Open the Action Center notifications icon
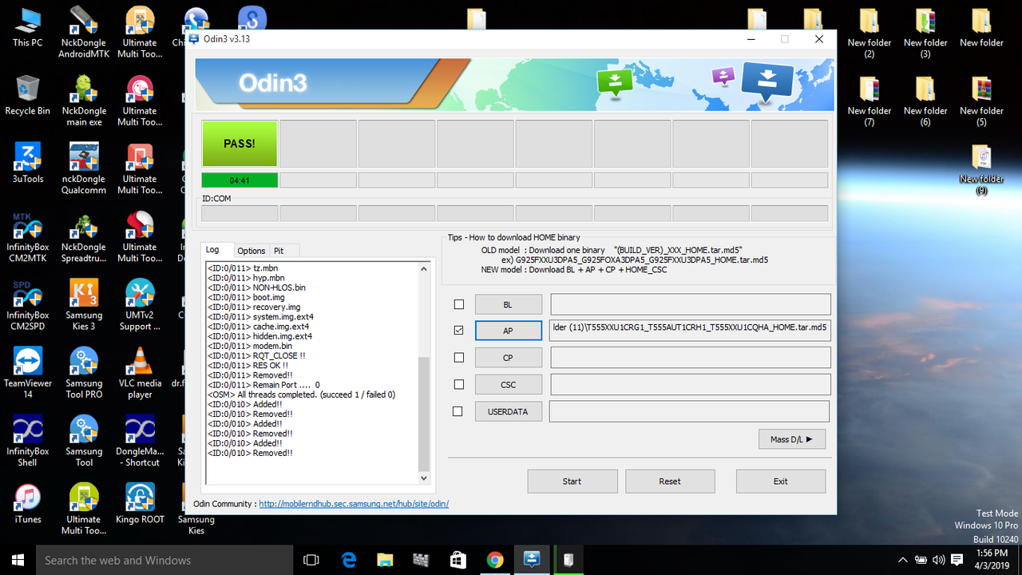Viewport: 1022px width, 575px height. click(x=957, y=560)
